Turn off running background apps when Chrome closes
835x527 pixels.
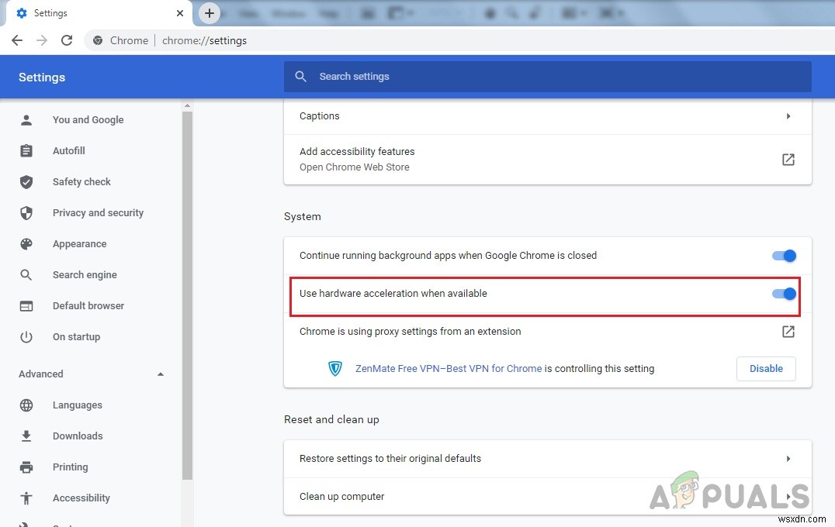[x=784, y=256]
